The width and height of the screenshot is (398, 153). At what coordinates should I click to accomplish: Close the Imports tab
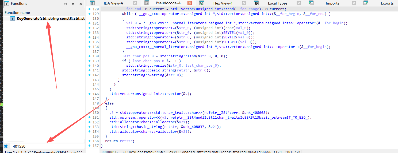(354, 3)
